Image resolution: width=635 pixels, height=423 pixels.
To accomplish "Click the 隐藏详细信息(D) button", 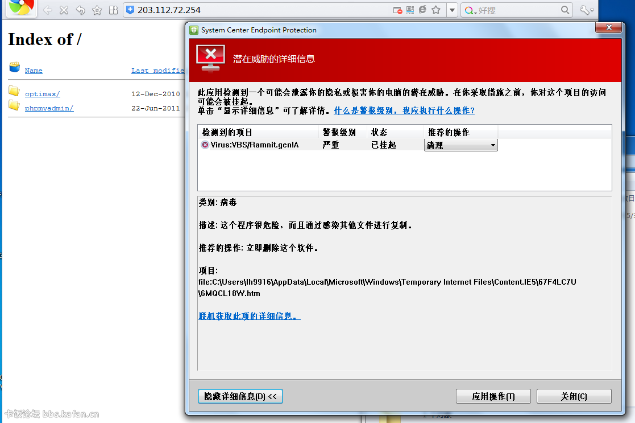I will pyautogui.click(x=240, y=396).
